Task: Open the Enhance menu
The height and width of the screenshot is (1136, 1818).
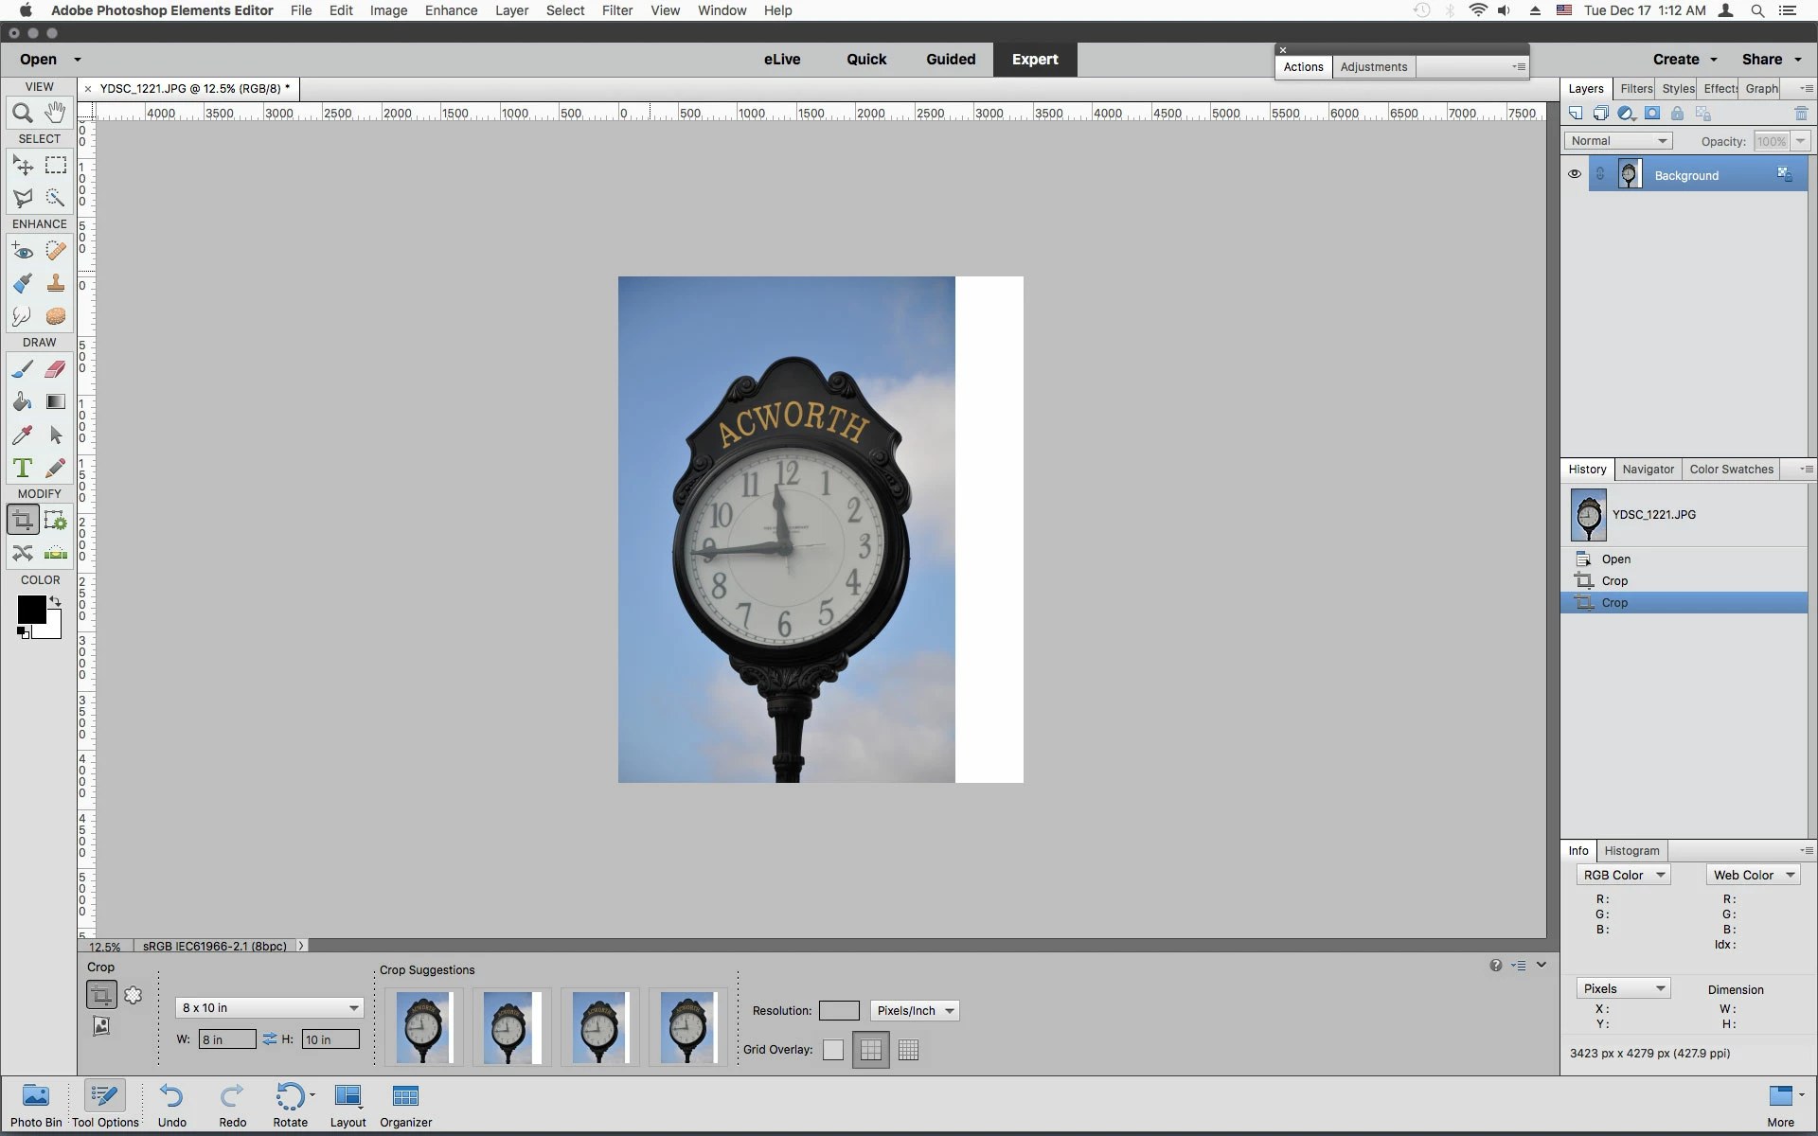Action: tap(451, 10)
